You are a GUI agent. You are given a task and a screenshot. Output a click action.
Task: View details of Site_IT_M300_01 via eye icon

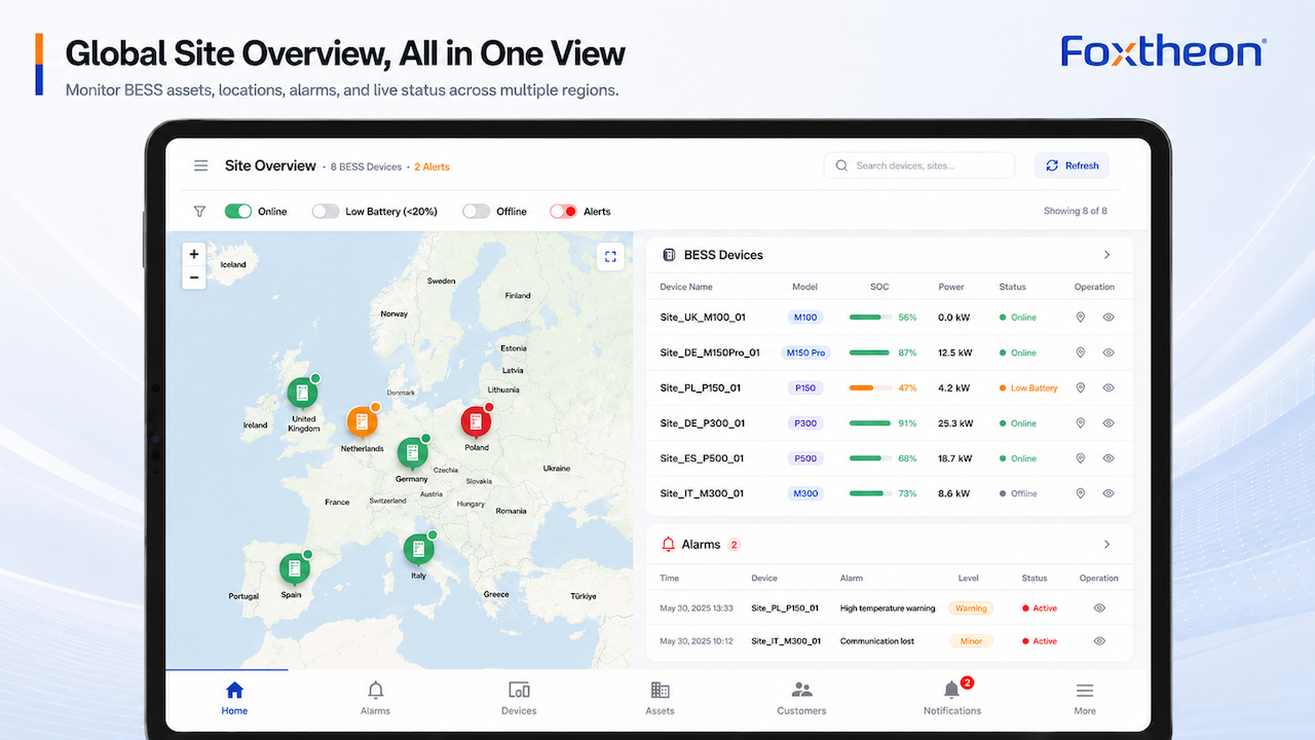[x=1108, y=493]
